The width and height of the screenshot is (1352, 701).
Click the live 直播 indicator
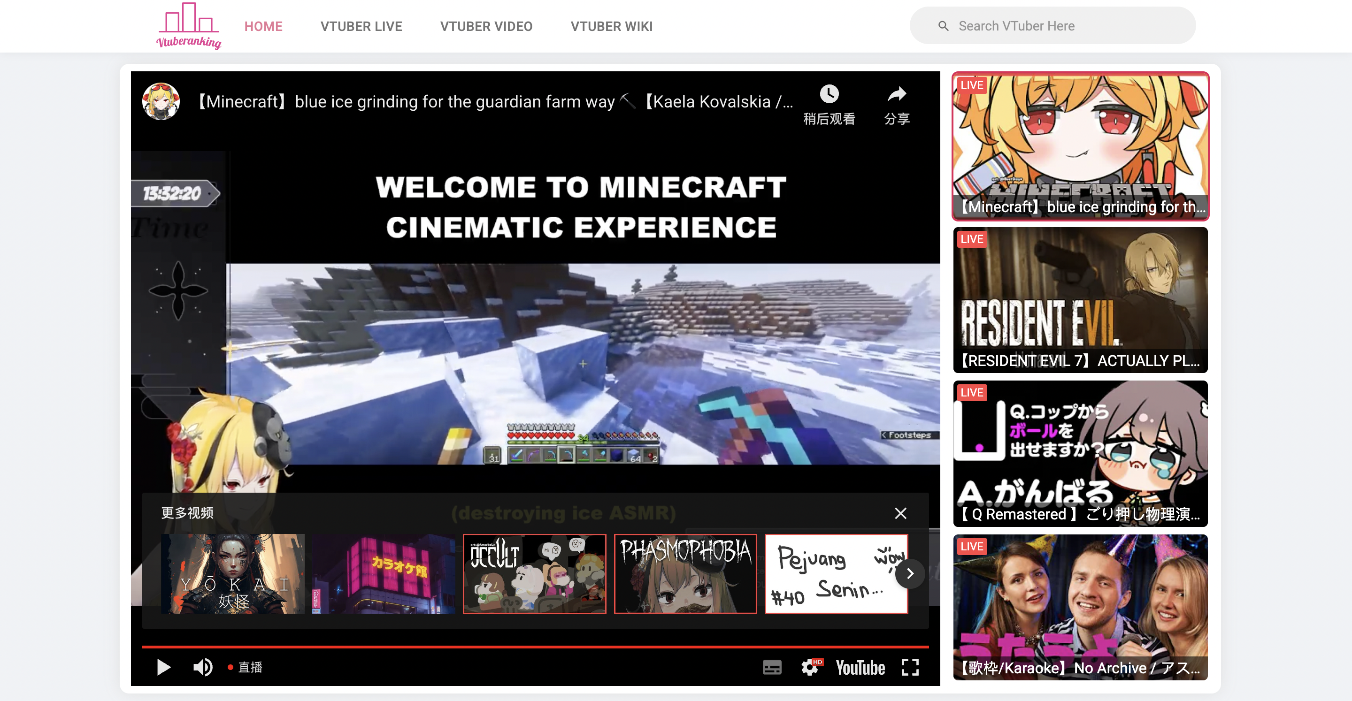pos(245,667)
